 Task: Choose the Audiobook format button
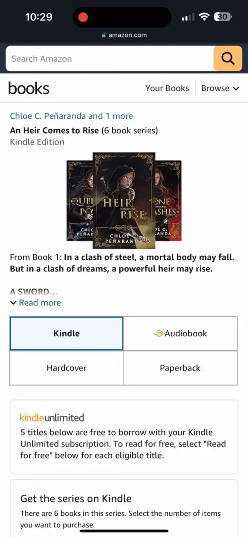180,333
